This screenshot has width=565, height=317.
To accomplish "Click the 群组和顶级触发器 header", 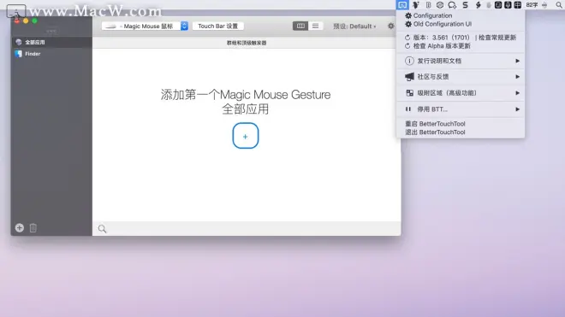I will (247, 43).
